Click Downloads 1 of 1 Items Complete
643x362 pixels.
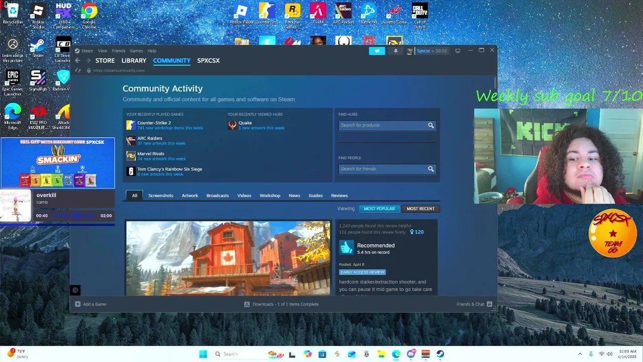[x=281, y=304]
